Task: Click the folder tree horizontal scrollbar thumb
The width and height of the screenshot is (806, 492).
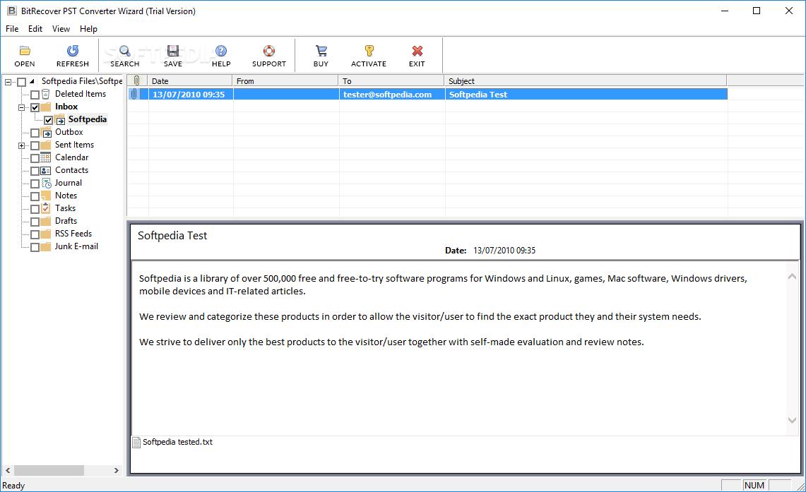Action: 49,470
